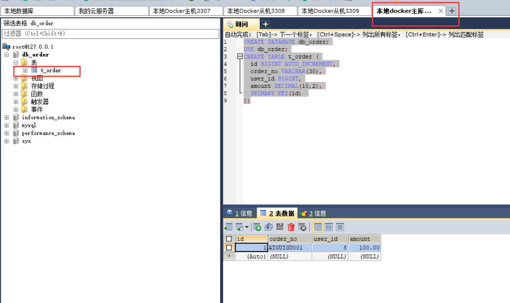Select the 询问 query tab
Image resolution: width=510 pixels, height=303 pixels.
coord(241,24)
